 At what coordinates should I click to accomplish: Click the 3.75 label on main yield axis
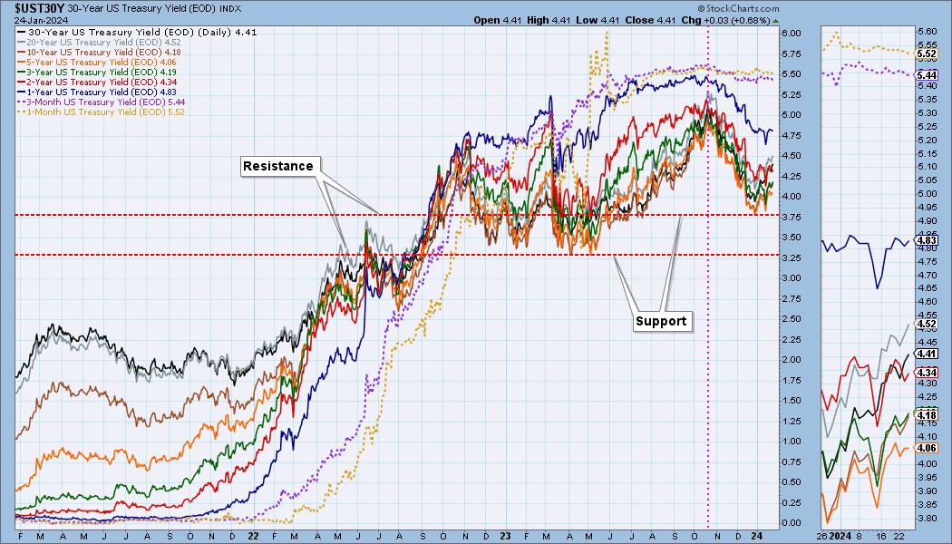[x=792, y=217]
